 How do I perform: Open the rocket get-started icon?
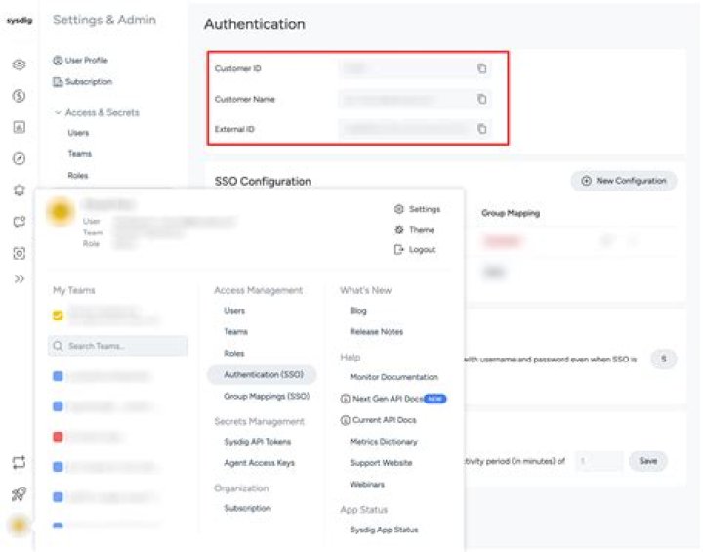[19, 494]
